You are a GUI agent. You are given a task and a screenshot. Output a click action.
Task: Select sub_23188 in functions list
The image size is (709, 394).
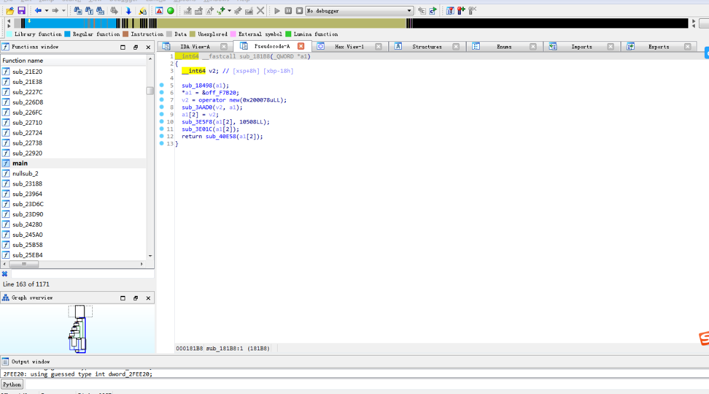coord(73,184)
